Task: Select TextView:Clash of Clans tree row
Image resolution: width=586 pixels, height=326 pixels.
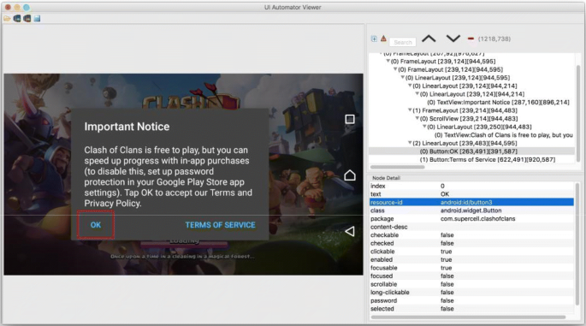Action: pyautogui.click(x=503, y=135)
